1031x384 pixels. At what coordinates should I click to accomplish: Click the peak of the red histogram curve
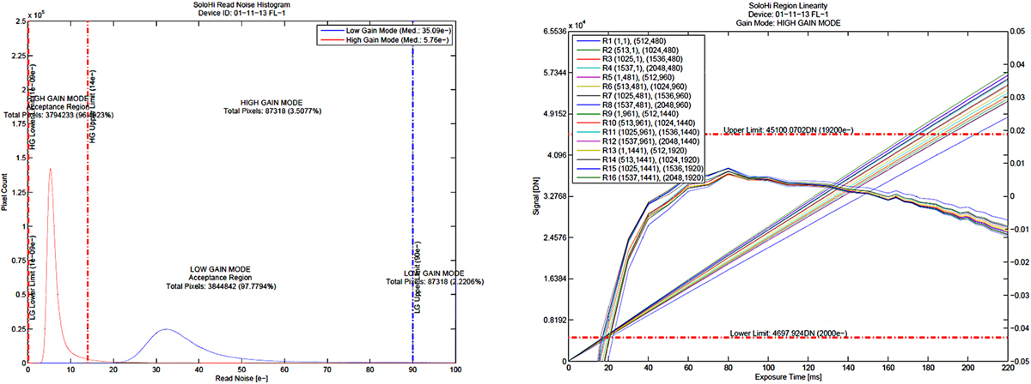click(x=50, y=169)
